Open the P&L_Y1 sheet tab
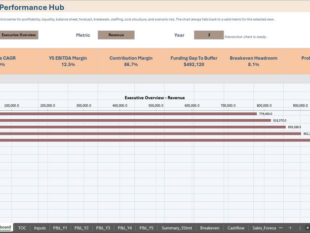The height and width of the screenshot is (233, 310). [60, 228]
